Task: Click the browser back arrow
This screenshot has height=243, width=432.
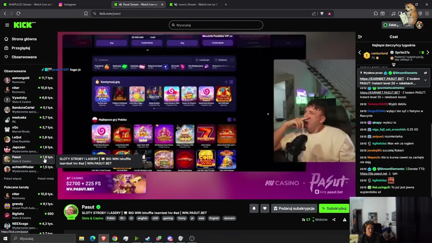Action: pyautogui.click(x=5, y=13)
